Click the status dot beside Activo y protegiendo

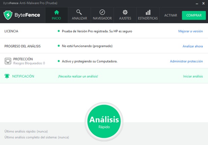[x=59, y=61]
